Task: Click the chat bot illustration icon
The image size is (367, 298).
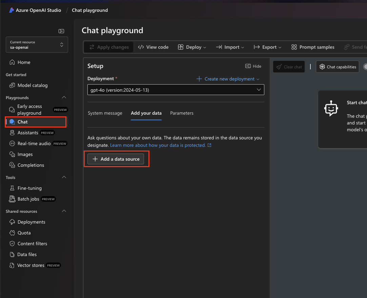Action: coord(331,108)
